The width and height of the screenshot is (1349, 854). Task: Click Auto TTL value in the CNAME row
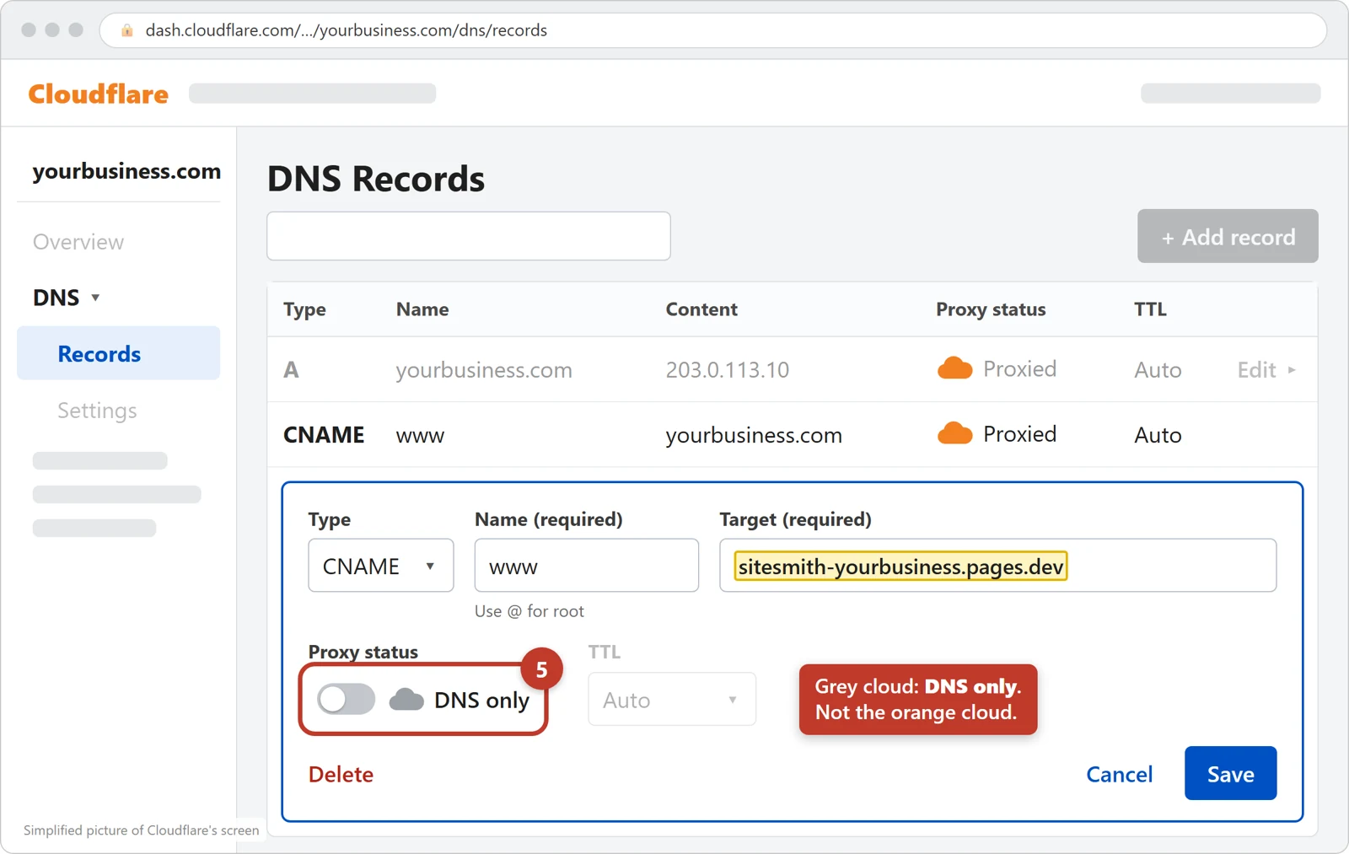coord(1158,435)
